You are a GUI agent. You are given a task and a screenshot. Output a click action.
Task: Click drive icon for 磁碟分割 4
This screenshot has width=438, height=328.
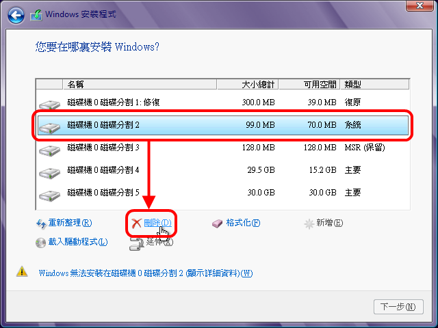[49, 173]
